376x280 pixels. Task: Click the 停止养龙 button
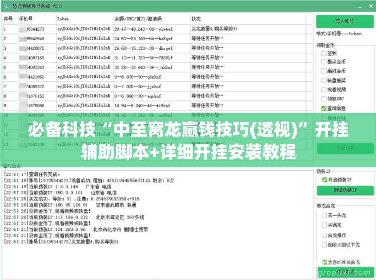click(345, 272)
